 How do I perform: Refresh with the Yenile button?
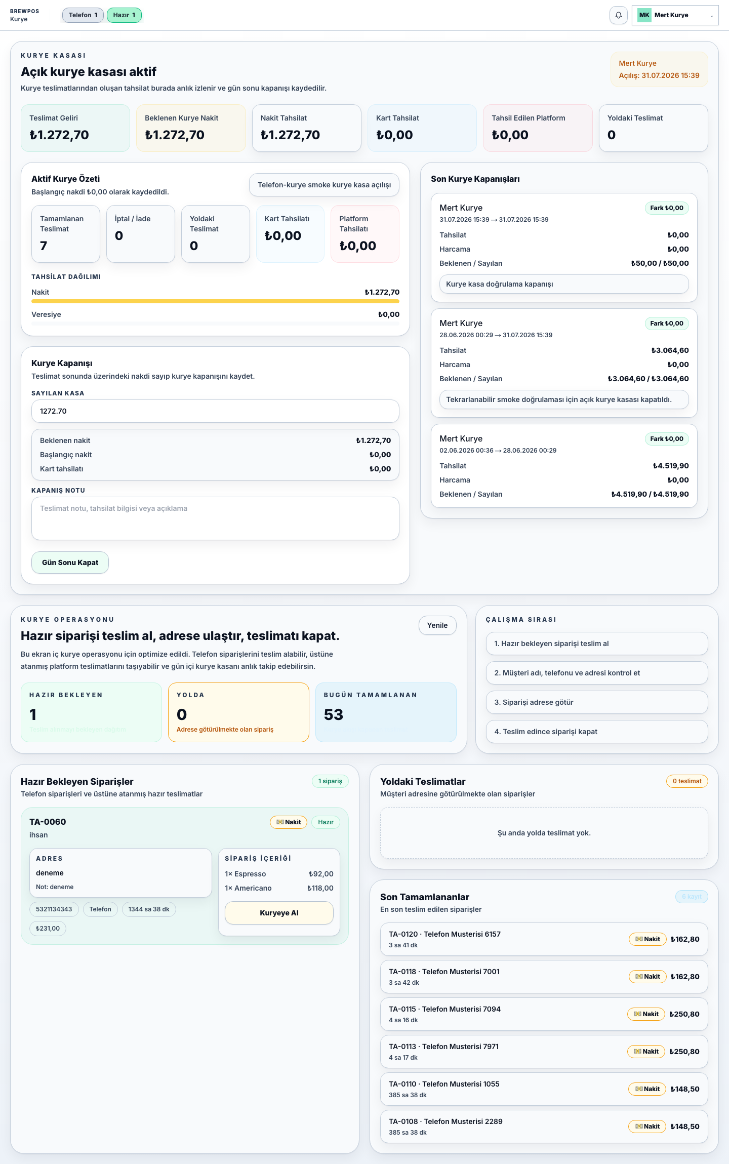pyautogui.click(x=437, y=625)
